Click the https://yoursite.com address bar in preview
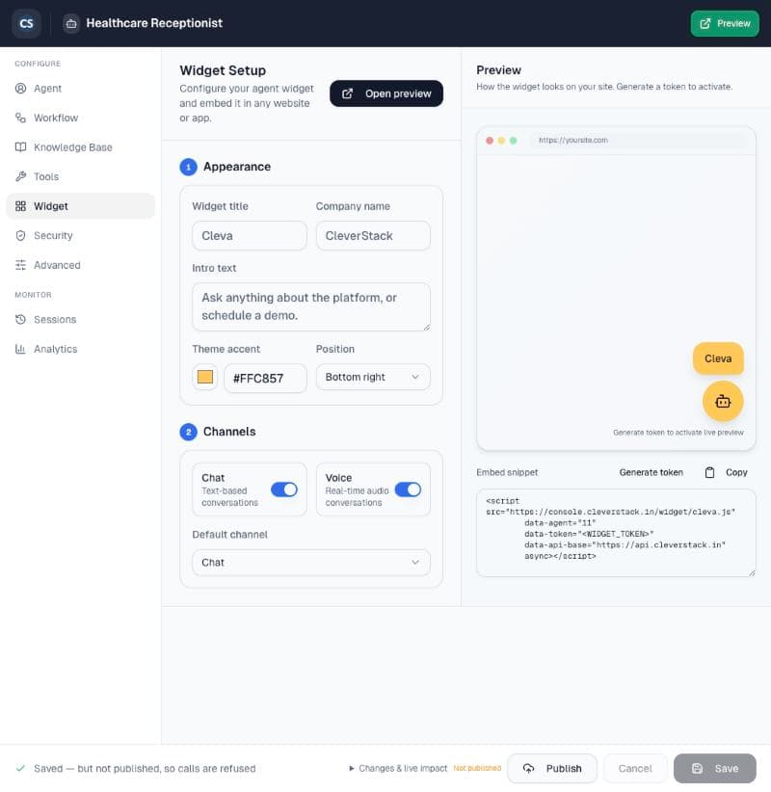The image size is (771, 792). (x=639, y=141)
